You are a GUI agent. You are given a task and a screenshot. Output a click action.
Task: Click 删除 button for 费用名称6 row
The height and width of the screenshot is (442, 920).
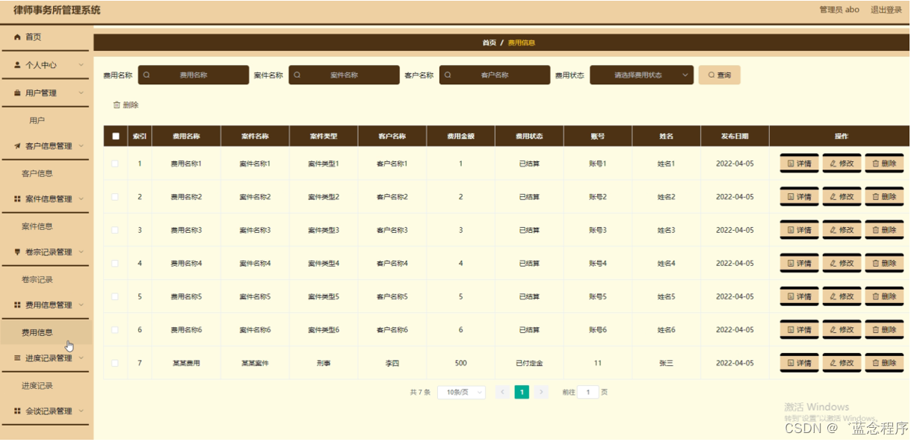[x=884, y=330]
